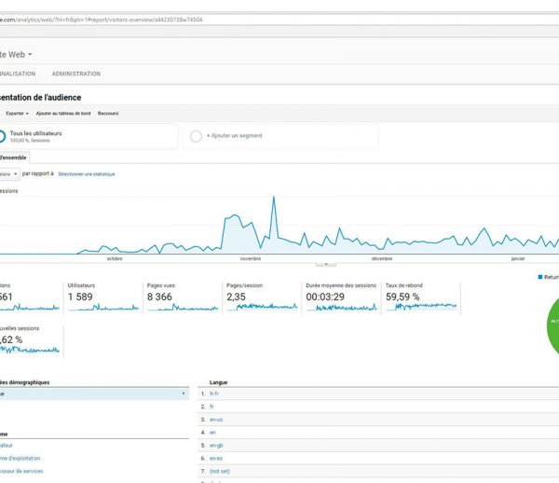Image resolution: width=559 pixels, height=483 pixels.
Task: Click 'Sélectionner une statistique' link
Action: click(87, 174)
